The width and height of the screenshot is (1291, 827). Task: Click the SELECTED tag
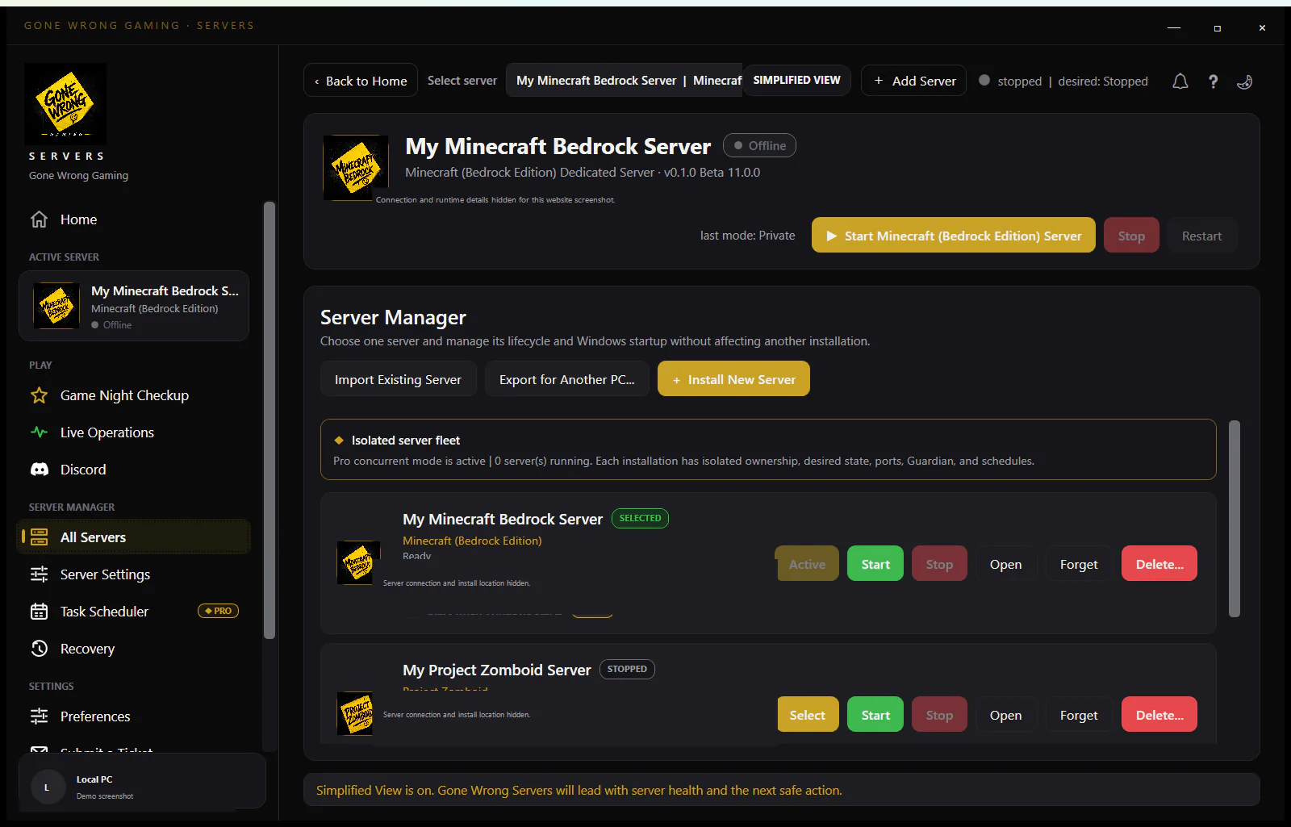640,518
